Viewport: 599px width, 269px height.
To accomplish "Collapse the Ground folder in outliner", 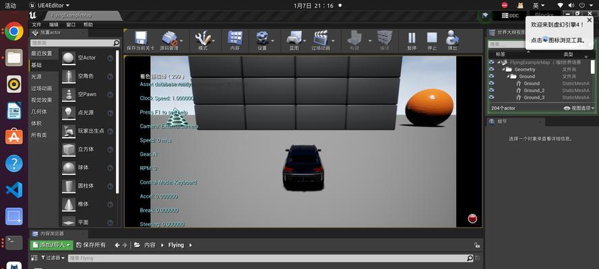I will click(509, 76).
